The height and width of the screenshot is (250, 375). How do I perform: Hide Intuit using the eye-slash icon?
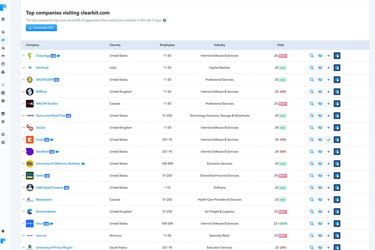tap(320, 223)
